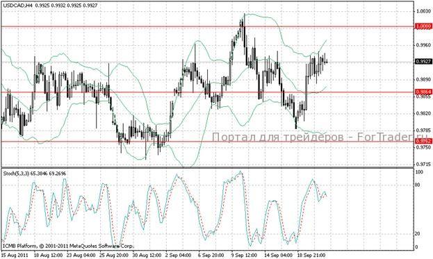Click the 23 Aug 04:00 time label
This screenshot has height=259, width=433.
pos(81,256)
